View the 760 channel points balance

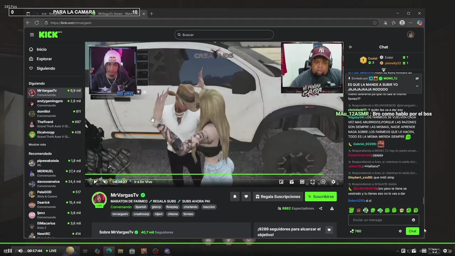(355, 231)
